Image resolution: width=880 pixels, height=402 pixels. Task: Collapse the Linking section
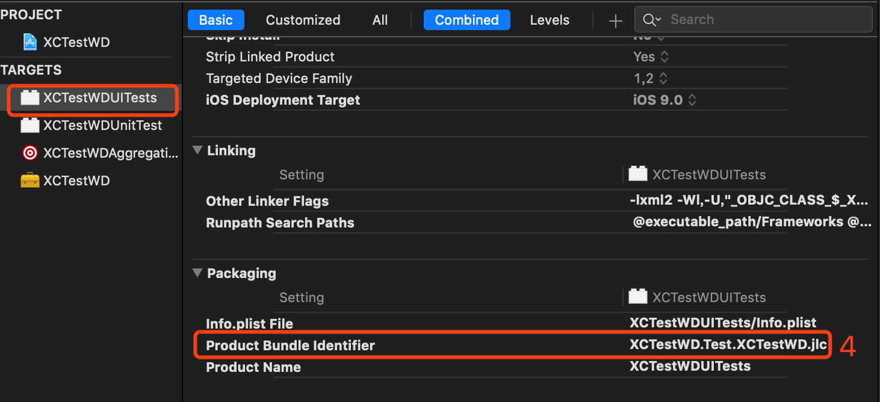[197, 150]
